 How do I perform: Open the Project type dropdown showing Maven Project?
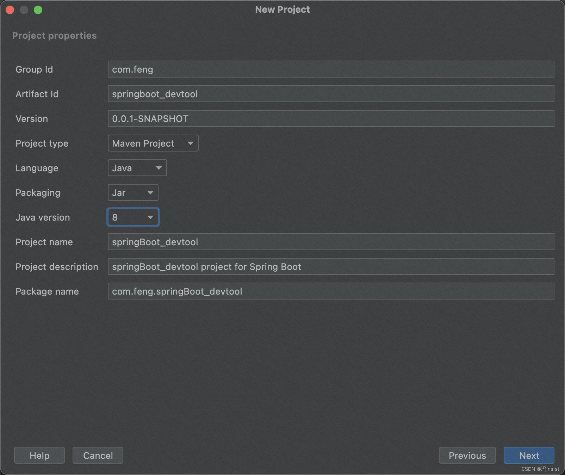[153, 143]
